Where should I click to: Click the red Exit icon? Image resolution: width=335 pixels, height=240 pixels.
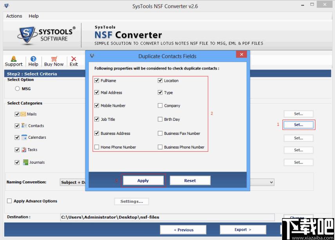[74, 59]
